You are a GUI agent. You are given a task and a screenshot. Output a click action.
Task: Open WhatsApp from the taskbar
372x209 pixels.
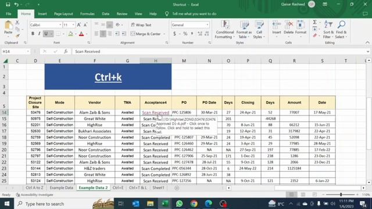point(180,204)
